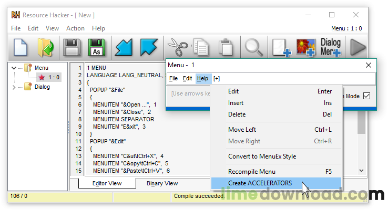Click the Copy pages icon

click(x=201, y=47)
